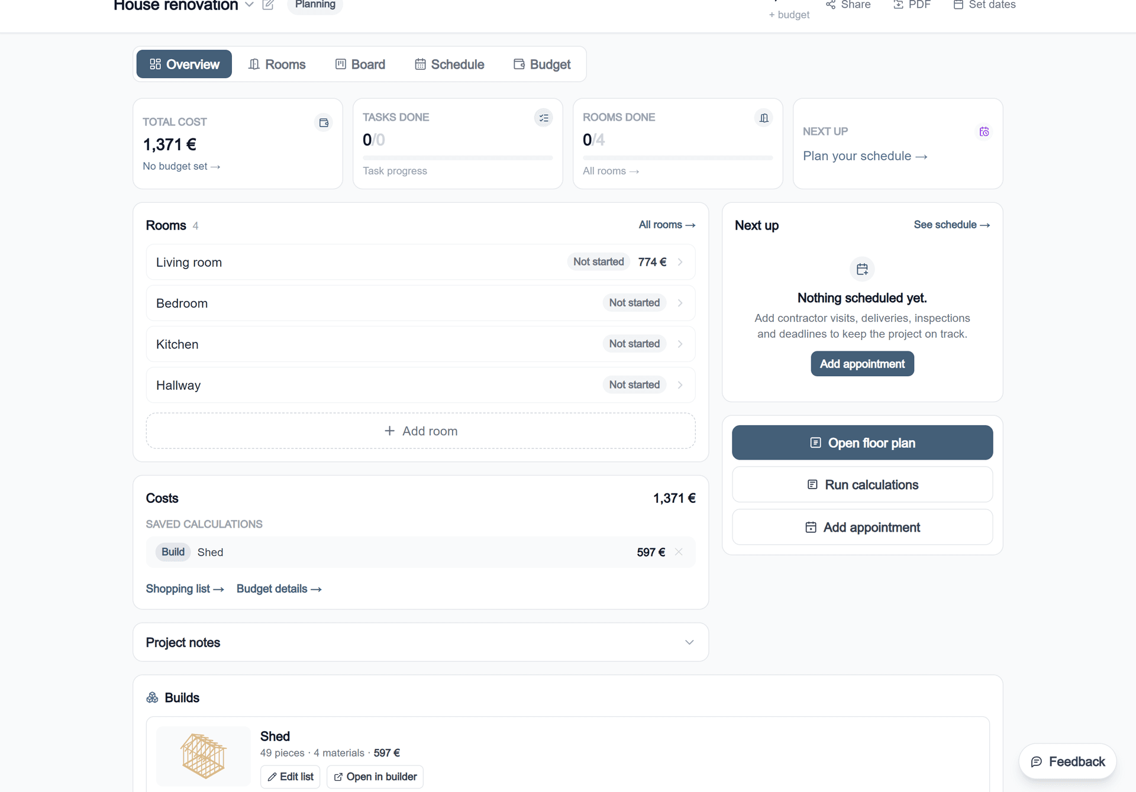1136x792 pixels.
Task: Click the Task progress bar
Action: [457, 158]
